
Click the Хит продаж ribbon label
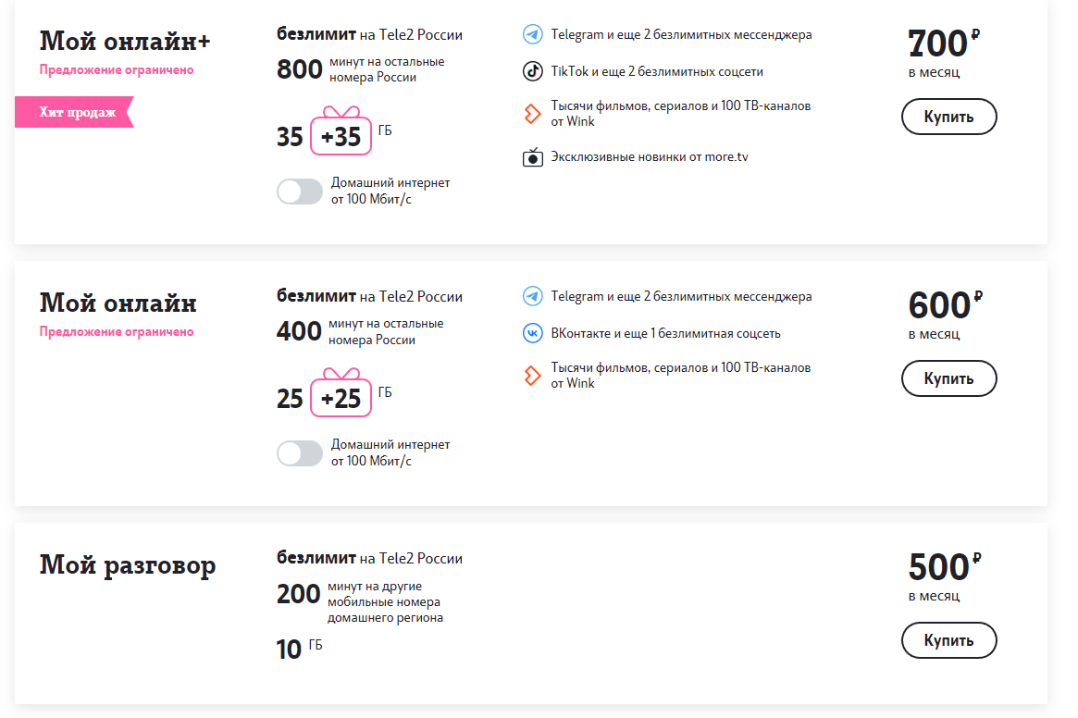point(76,112)
